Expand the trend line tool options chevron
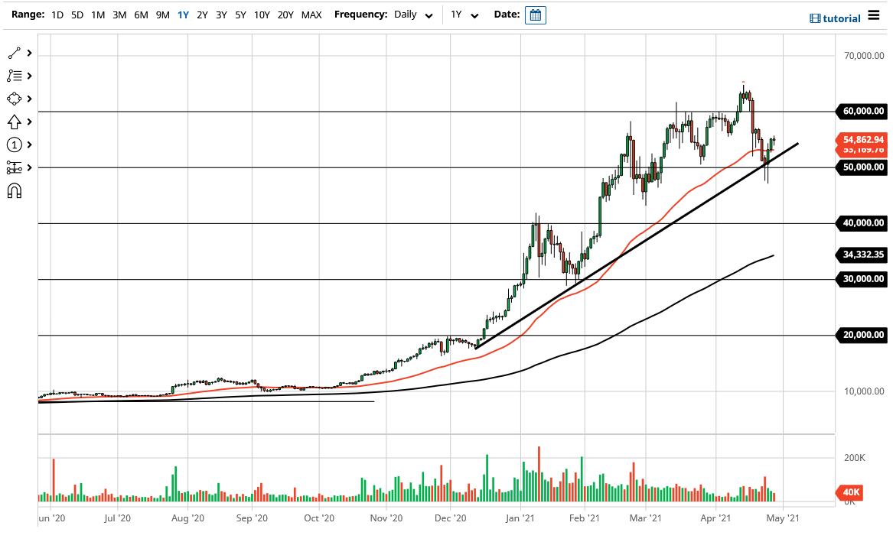Image resolution: width=893 pixels, height=542 pixels. tap(29, 52)
